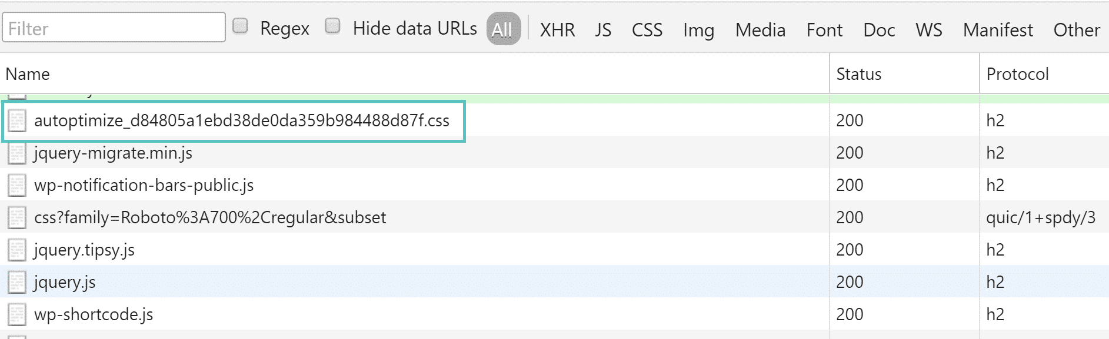This screenshot has height=339, width=1109.
Task: Sort by the Name column header
Action: pos(28,74)
